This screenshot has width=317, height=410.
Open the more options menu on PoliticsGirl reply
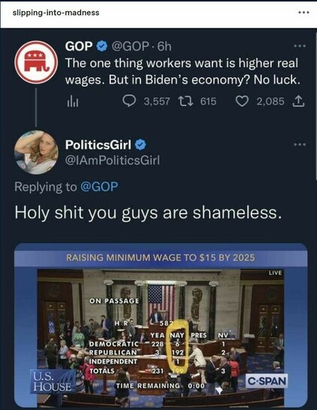pyautogui.click(x=300, y=144)
